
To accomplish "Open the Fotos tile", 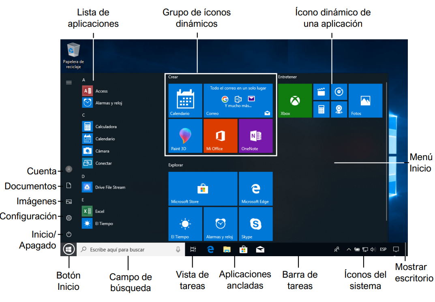I will [x=365, y=100].
